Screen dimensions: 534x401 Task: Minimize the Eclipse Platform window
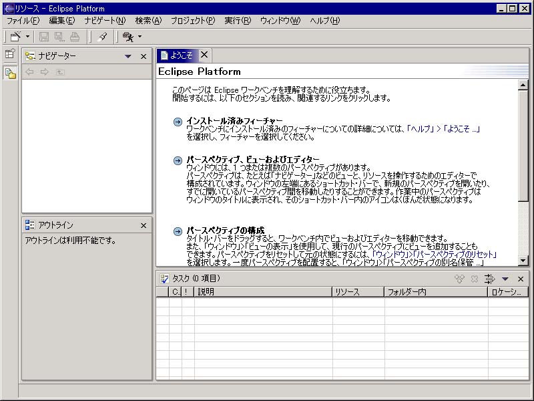501,8
